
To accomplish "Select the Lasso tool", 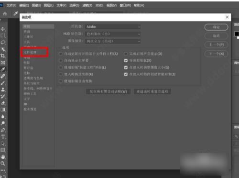I will (3, 43).
